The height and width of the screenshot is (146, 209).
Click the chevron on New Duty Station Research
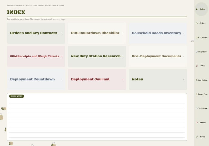pyautogui.click(x=123, y=57)
